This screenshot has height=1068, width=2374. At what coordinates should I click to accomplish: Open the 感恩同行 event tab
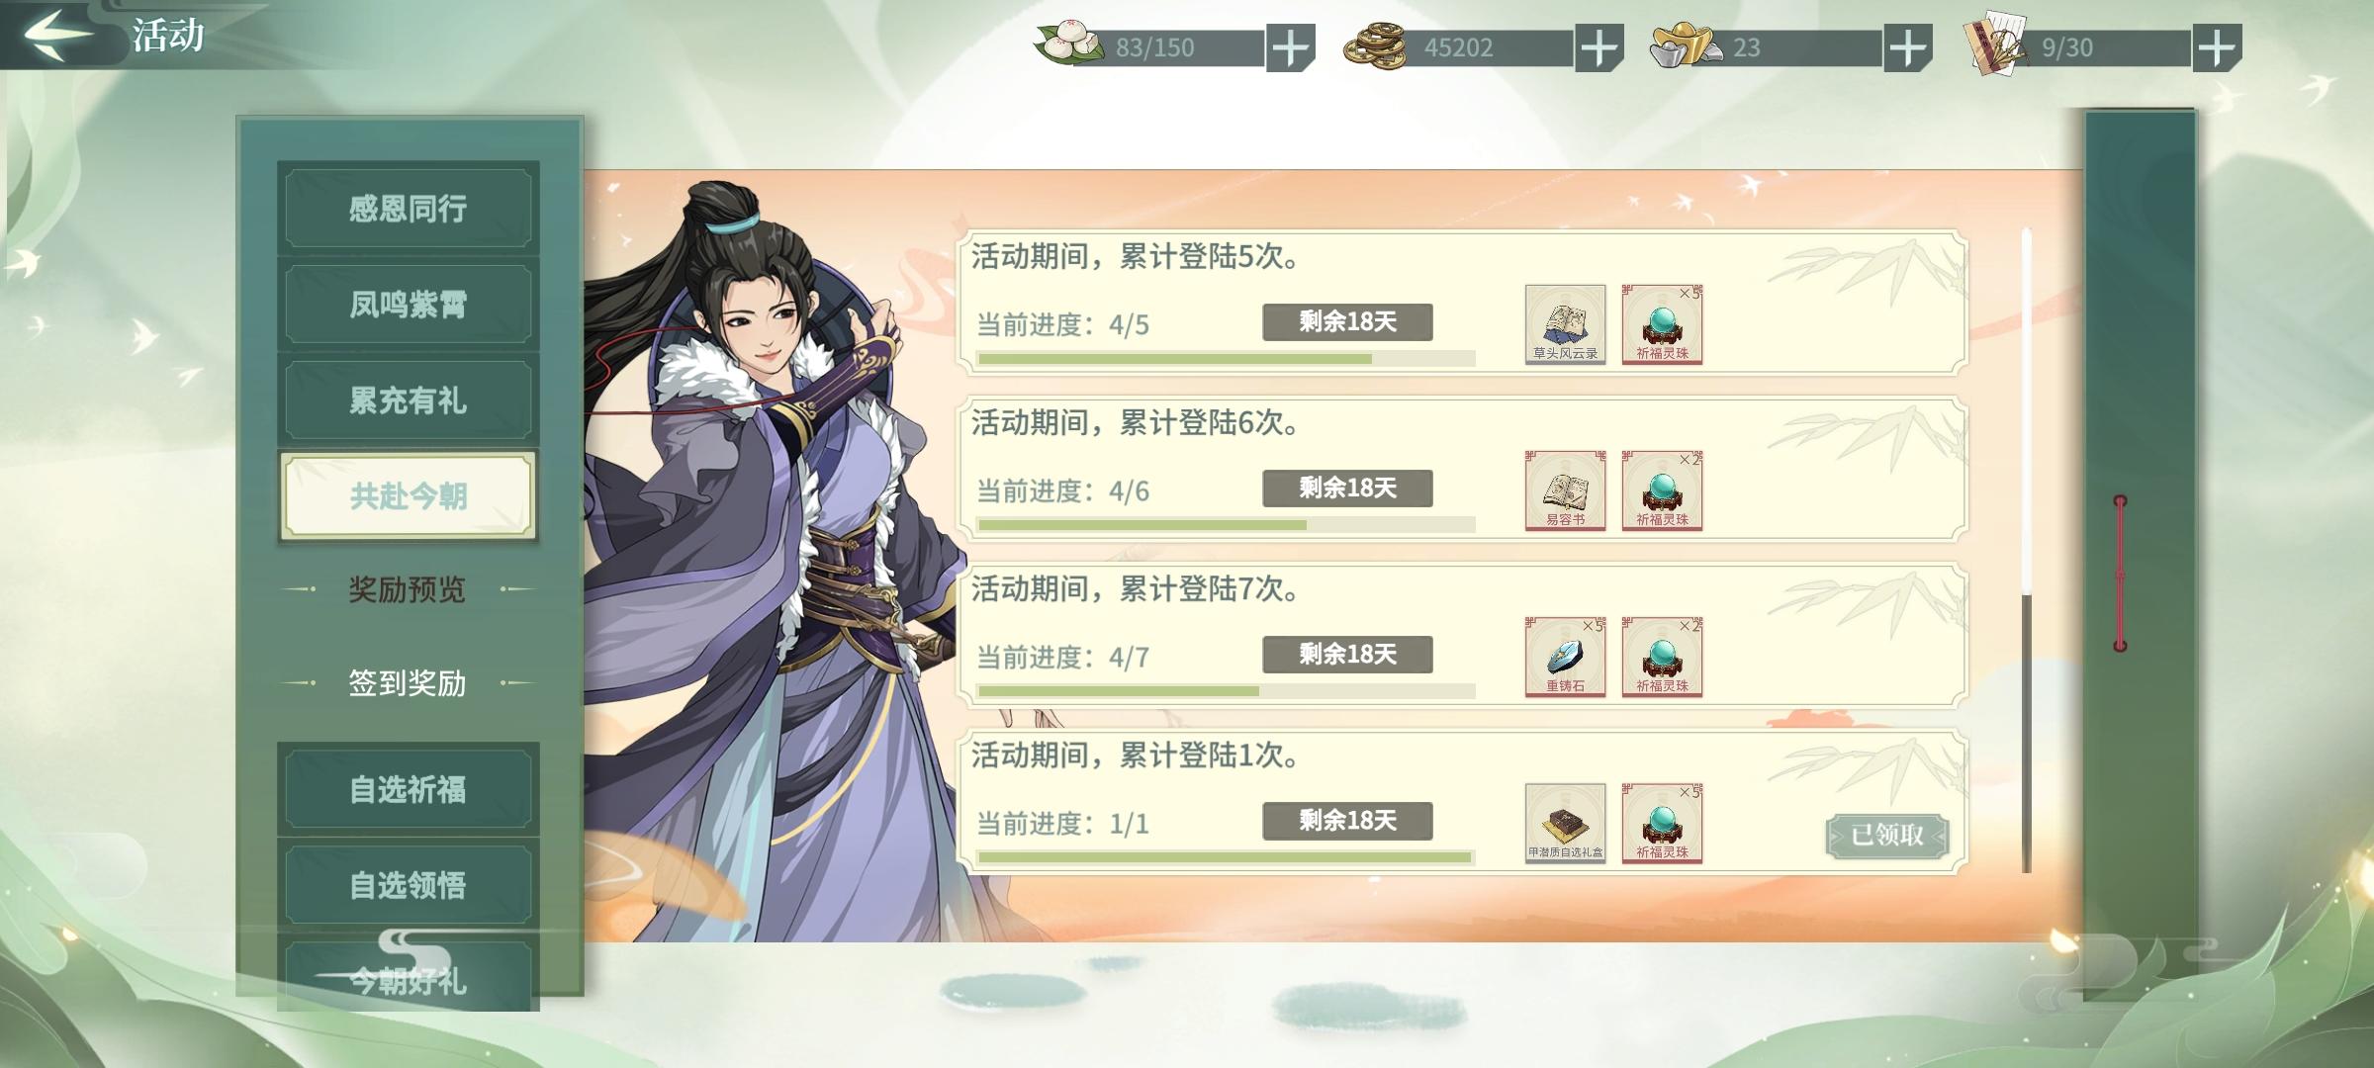pyautogui.click(x=408, y=209)
